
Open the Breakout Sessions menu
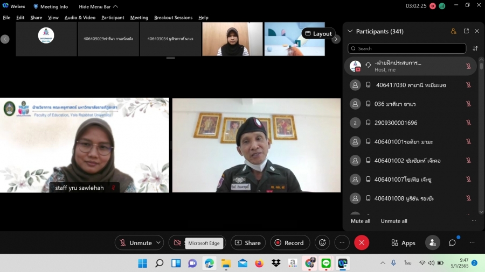click(173, 18)
